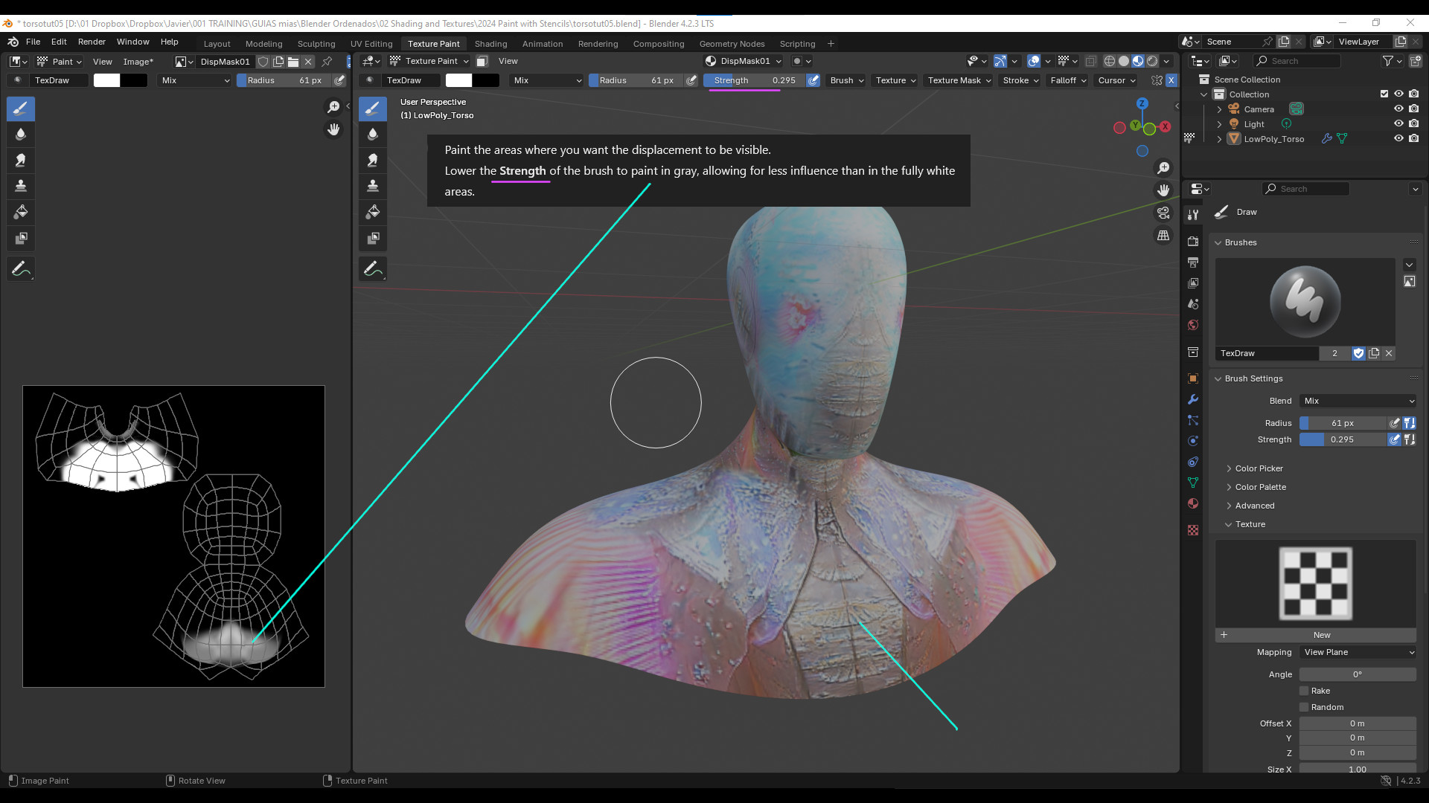Disable rendering for the Collection
1429x803 pixels.
[1413, 94]
